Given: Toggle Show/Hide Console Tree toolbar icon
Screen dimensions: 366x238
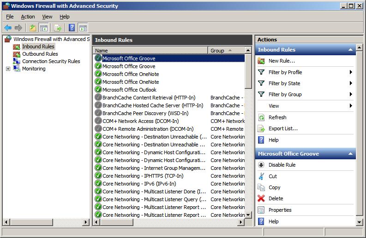Looking at the screenshot, I should [x=44, y=28].
